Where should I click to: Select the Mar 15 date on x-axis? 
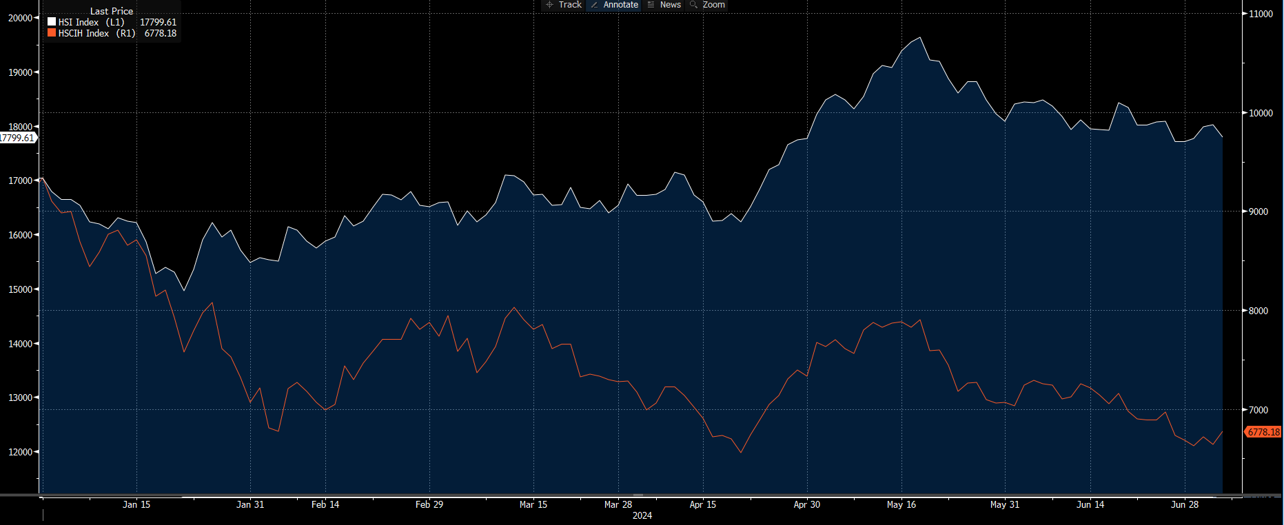point(533,504)
